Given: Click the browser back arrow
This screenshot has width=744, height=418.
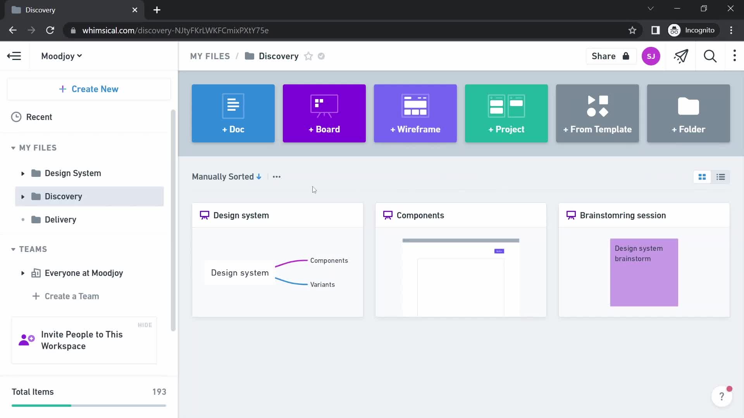Looking at the screenshot, I should [13, 30].
